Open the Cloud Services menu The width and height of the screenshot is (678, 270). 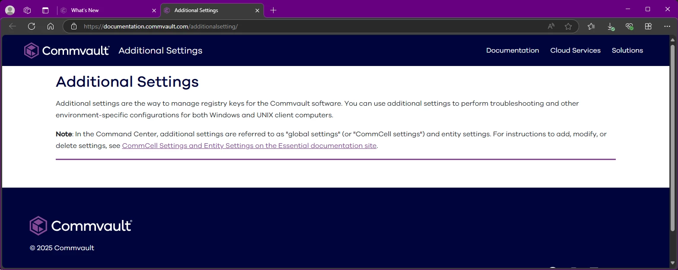(575, 50)
